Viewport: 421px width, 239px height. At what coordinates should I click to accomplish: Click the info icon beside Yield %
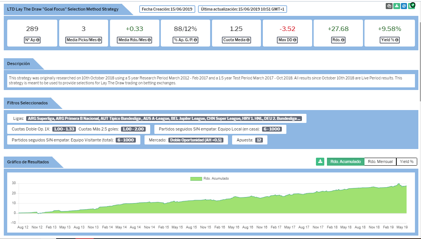point(397,40)
